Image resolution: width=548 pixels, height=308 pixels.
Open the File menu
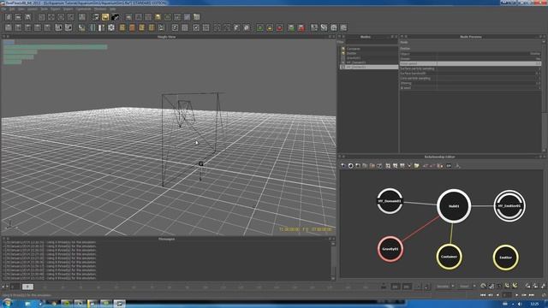[x=4, y=9]
